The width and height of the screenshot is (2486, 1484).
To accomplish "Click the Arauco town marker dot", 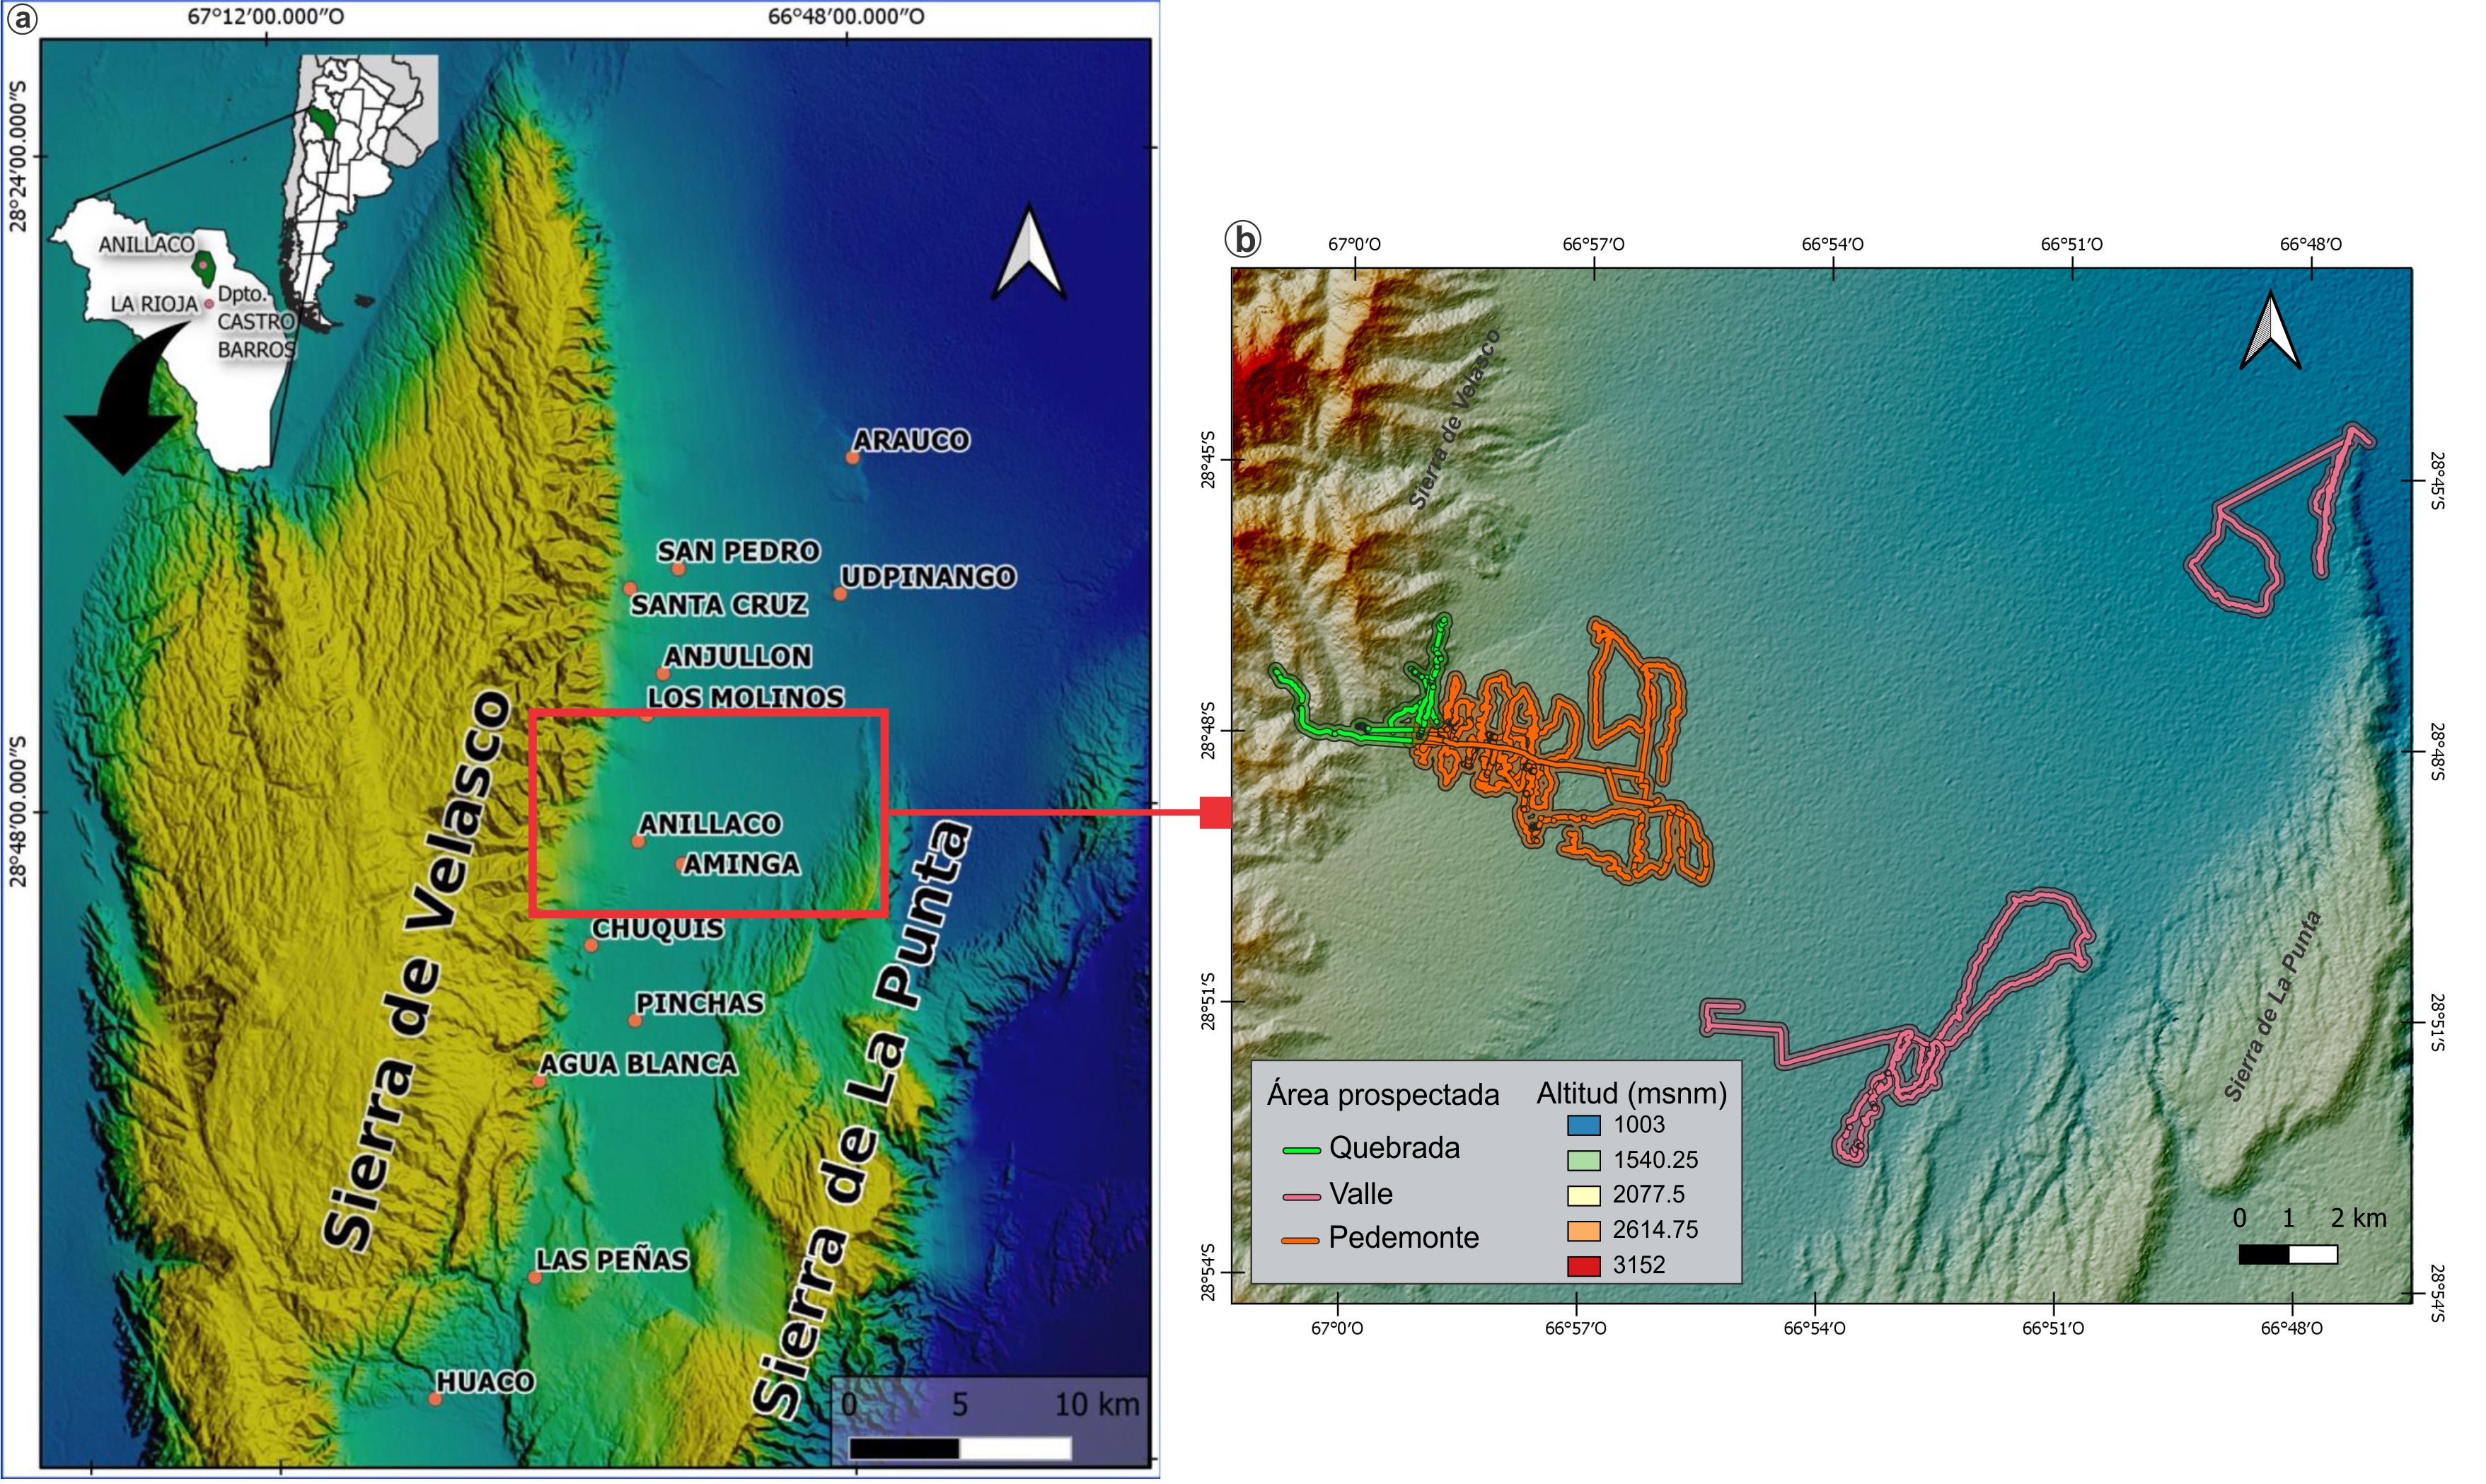I will point(852,458).
